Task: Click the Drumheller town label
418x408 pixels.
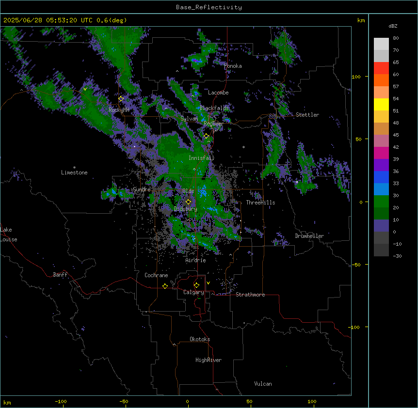Action: coord(309,236)
